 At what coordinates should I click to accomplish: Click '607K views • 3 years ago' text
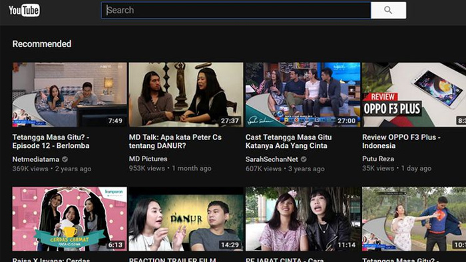285,169
